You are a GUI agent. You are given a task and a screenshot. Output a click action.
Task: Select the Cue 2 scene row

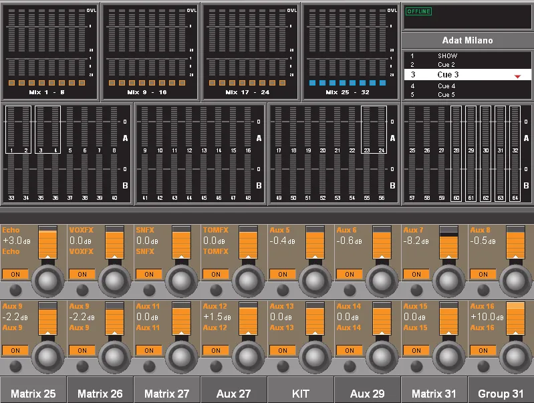[467, 65]
